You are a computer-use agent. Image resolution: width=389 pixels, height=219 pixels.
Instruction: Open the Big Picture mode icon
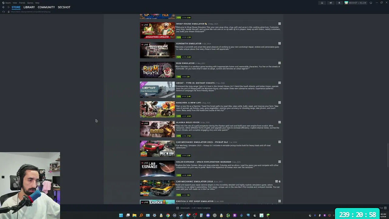(x=371, y=3)
